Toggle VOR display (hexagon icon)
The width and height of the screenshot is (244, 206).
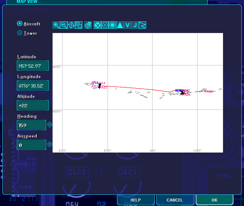tap(105, 25)
